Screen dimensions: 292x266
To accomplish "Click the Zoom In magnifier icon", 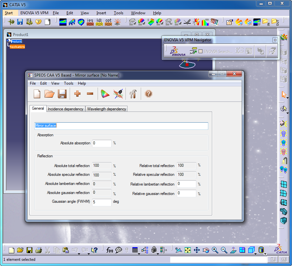I will click(215, 250).
